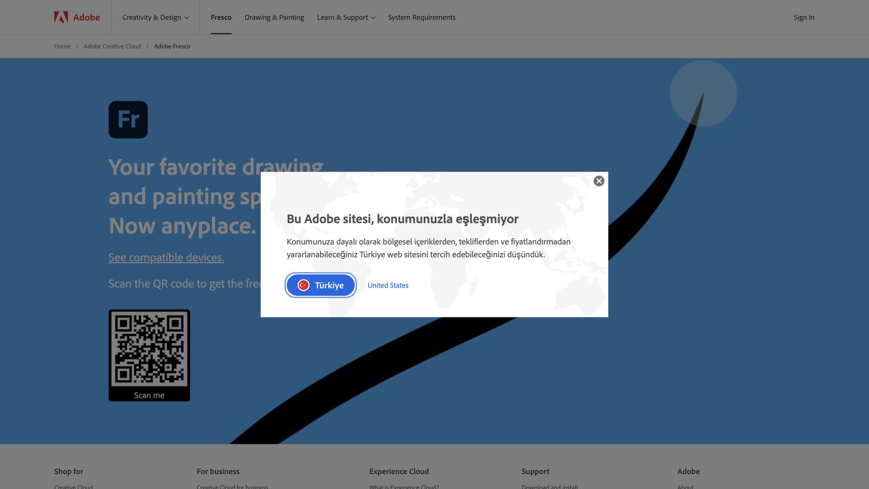869x489 pixels.
Task: Open Drawing & Painting menu item
Action: (274, 17)
